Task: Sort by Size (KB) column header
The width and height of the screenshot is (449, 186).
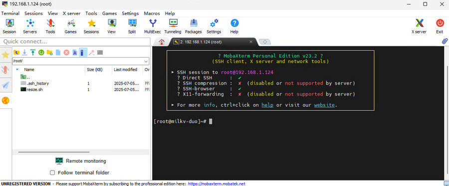Action: click(95, 69)
